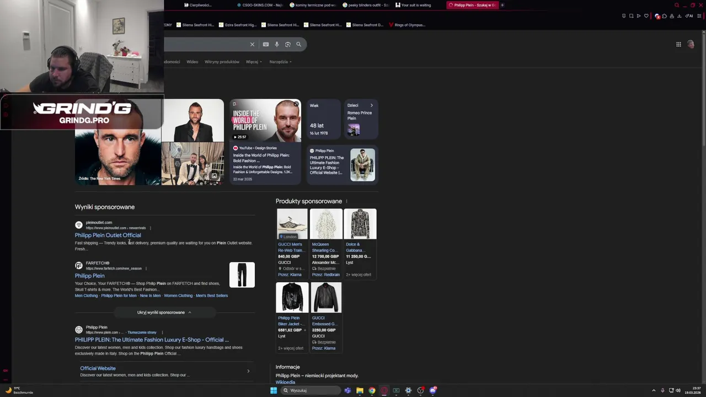Screen dimensions: 706x397
Task: Open a new browser tab
Action: pyautogui.click(x=502, y=5)
